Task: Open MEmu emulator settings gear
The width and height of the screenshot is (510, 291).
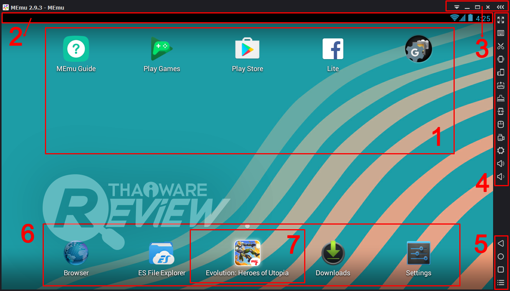Action: pyautogui.click(x=501, y=150)
